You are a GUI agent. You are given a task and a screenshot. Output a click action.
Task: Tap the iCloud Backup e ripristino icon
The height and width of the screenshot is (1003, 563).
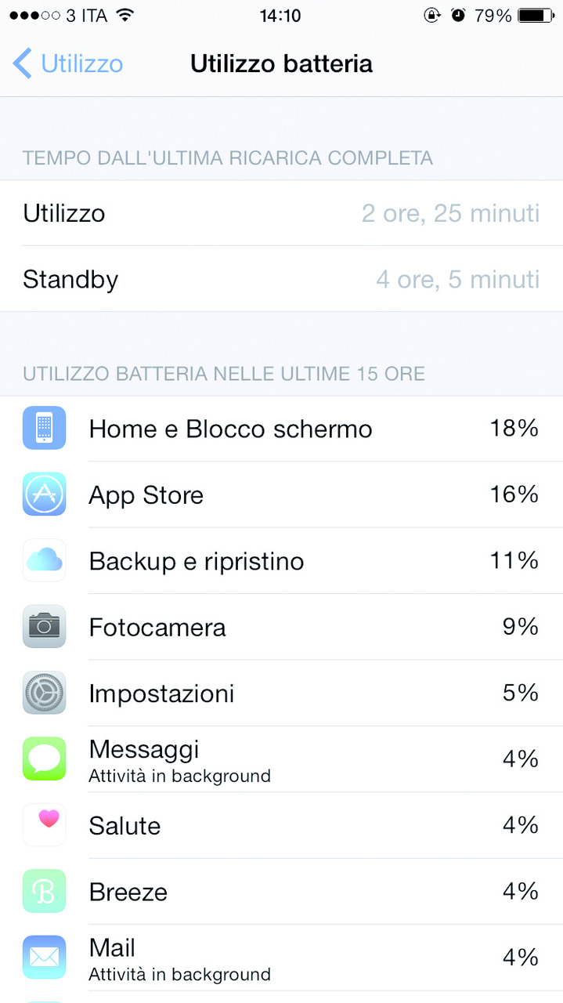tap(44, 560)
